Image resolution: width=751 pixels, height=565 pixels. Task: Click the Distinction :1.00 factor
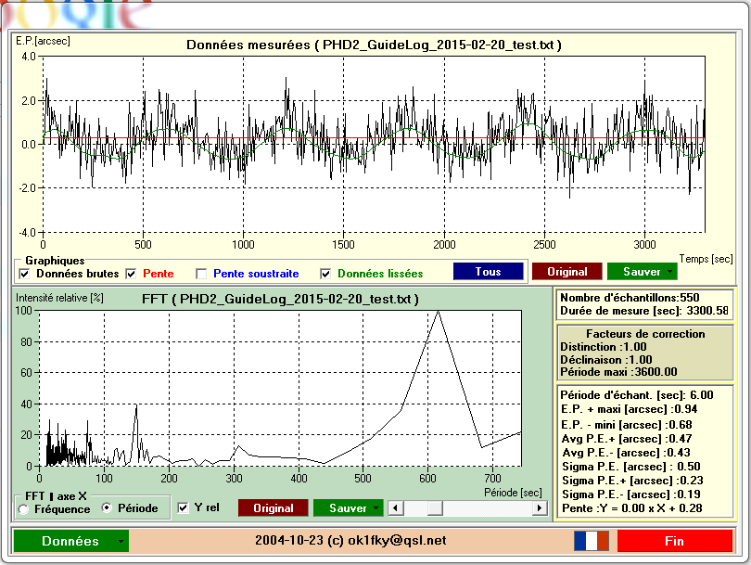604,346
